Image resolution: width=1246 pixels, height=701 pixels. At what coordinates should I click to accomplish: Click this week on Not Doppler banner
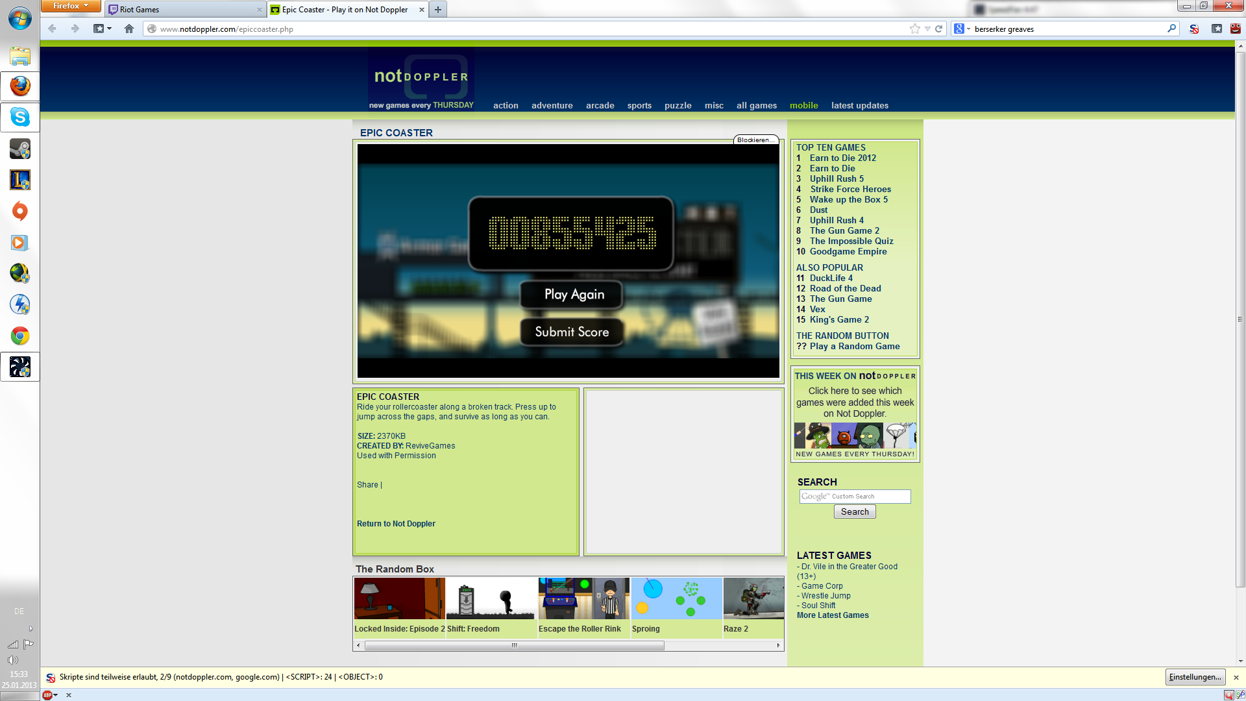click(x=855, y=414)
